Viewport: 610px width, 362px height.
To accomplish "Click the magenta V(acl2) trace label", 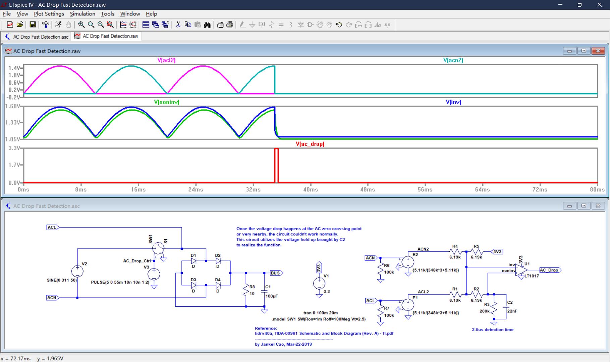I will pyautogui.click(x=166, y=60).
